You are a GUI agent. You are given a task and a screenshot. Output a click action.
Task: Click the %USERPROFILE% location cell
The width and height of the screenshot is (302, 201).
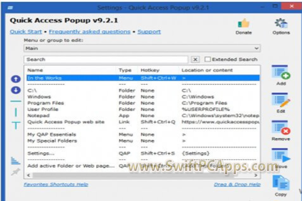[206, 109]
